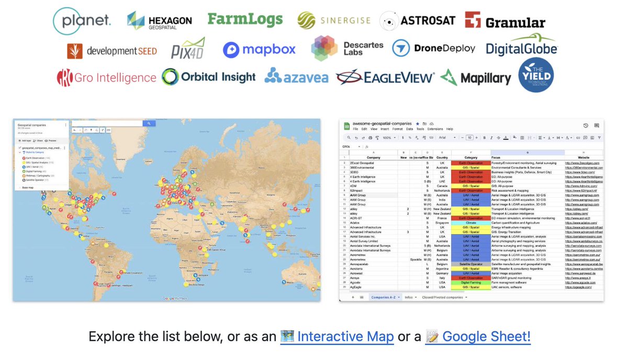Click the print icon in sheet toolbar

370,137
